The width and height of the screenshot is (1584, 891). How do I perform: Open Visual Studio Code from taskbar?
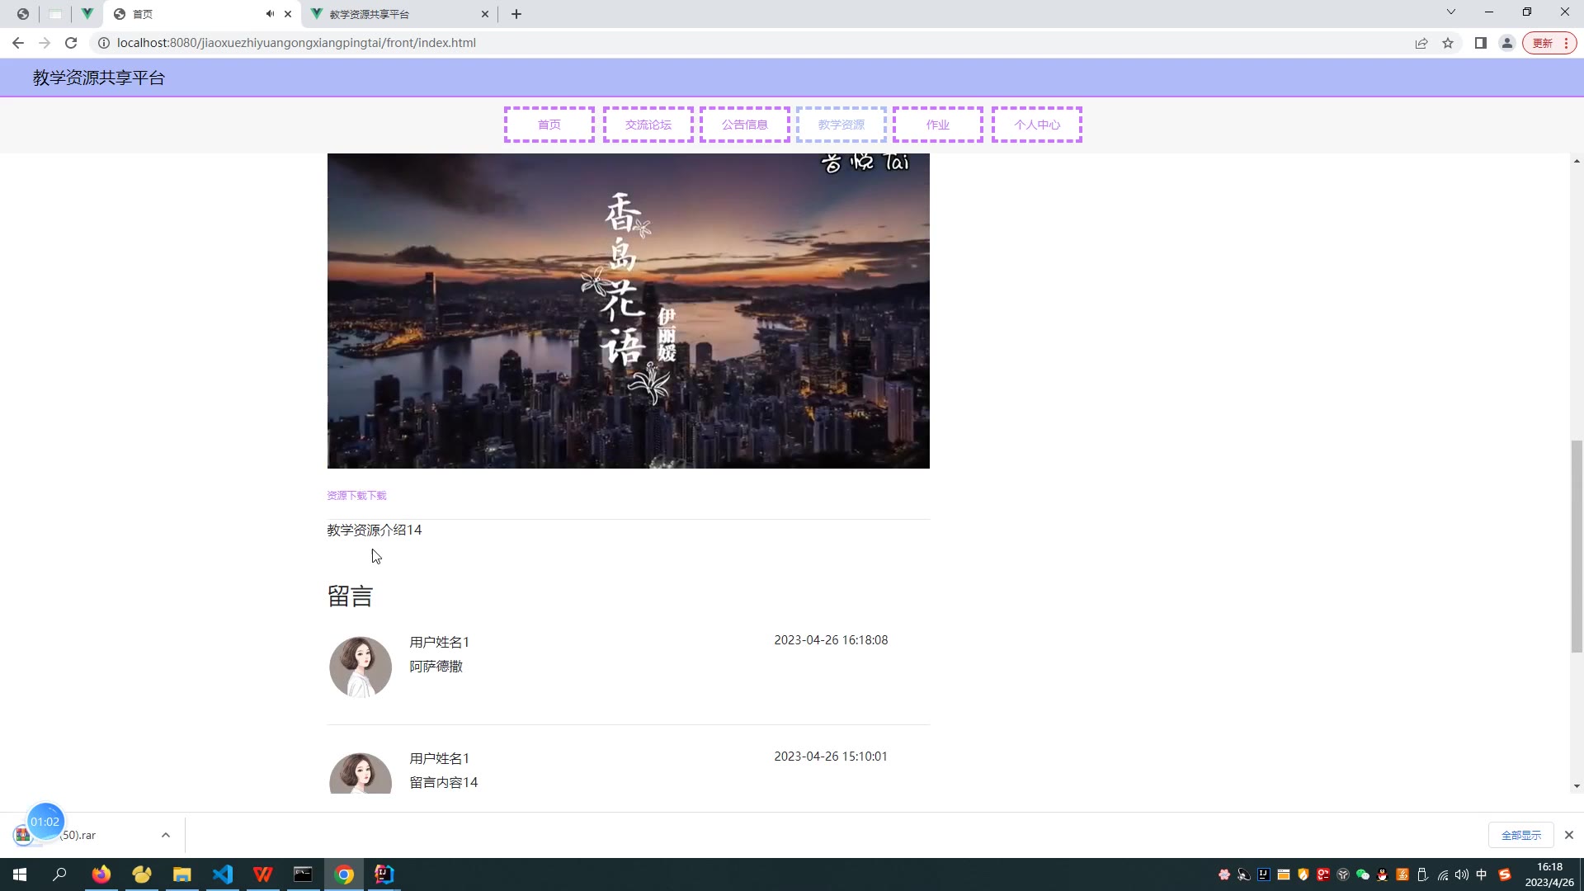pos(223,874)
